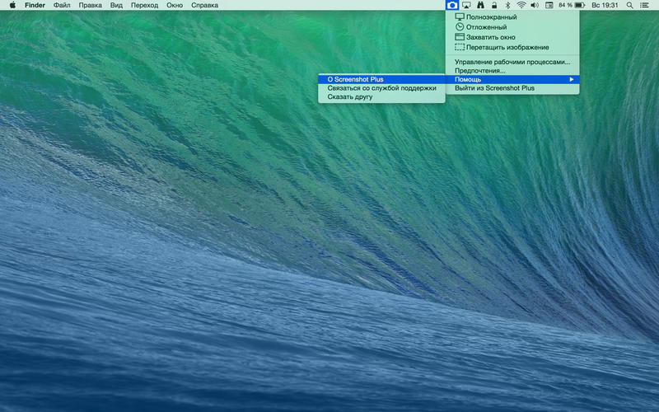Open the Apple menu
Image resolution: width=659 pixels, height=412 pixels.
[x=12, y=5]
